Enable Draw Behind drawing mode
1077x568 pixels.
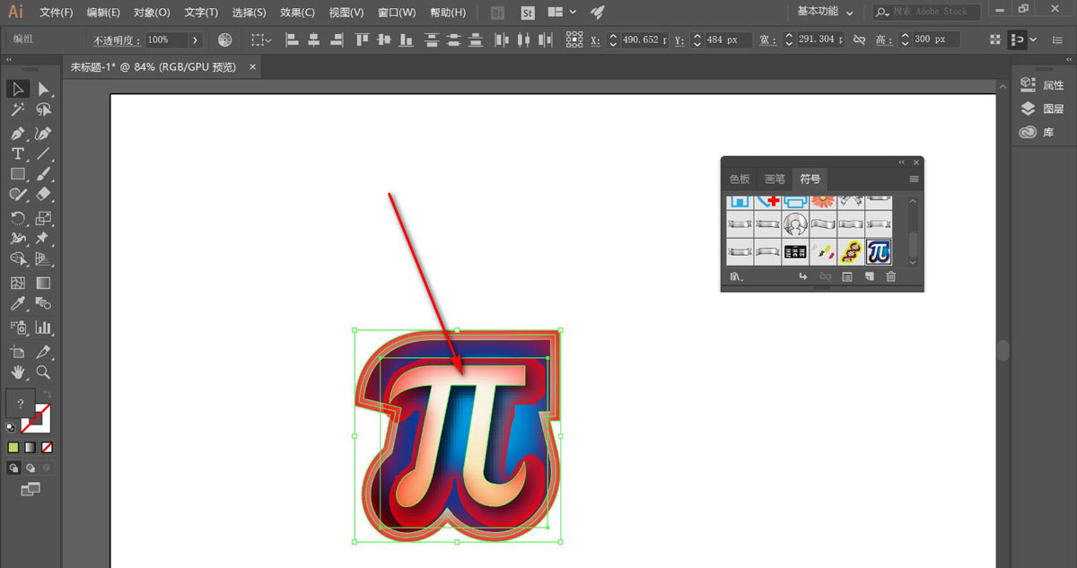pos(31,468)
